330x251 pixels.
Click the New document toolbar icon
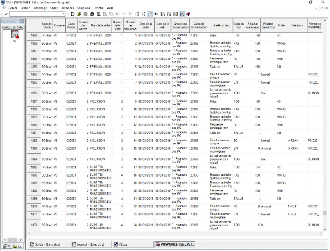pos(73,14)
